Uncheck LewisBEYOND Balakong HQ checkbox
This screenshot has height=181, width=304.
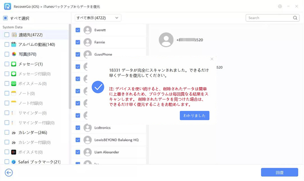[78, 140]
